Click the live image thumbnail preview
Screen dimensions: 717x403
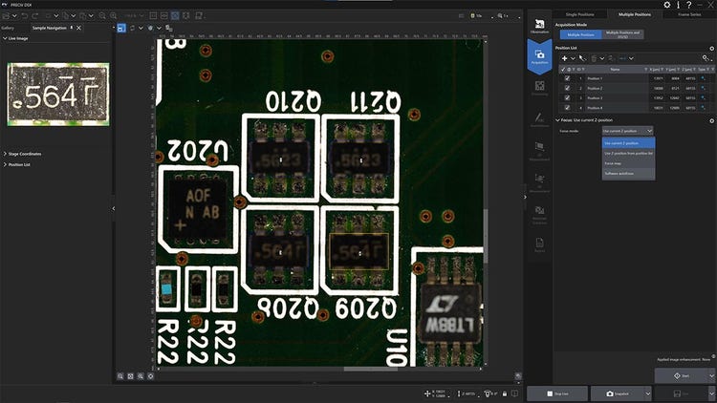pos(58,94)
